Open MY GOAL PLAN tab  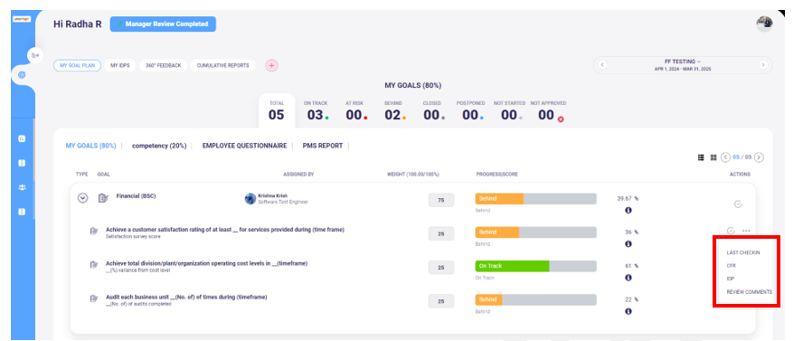tap(77, 65)
